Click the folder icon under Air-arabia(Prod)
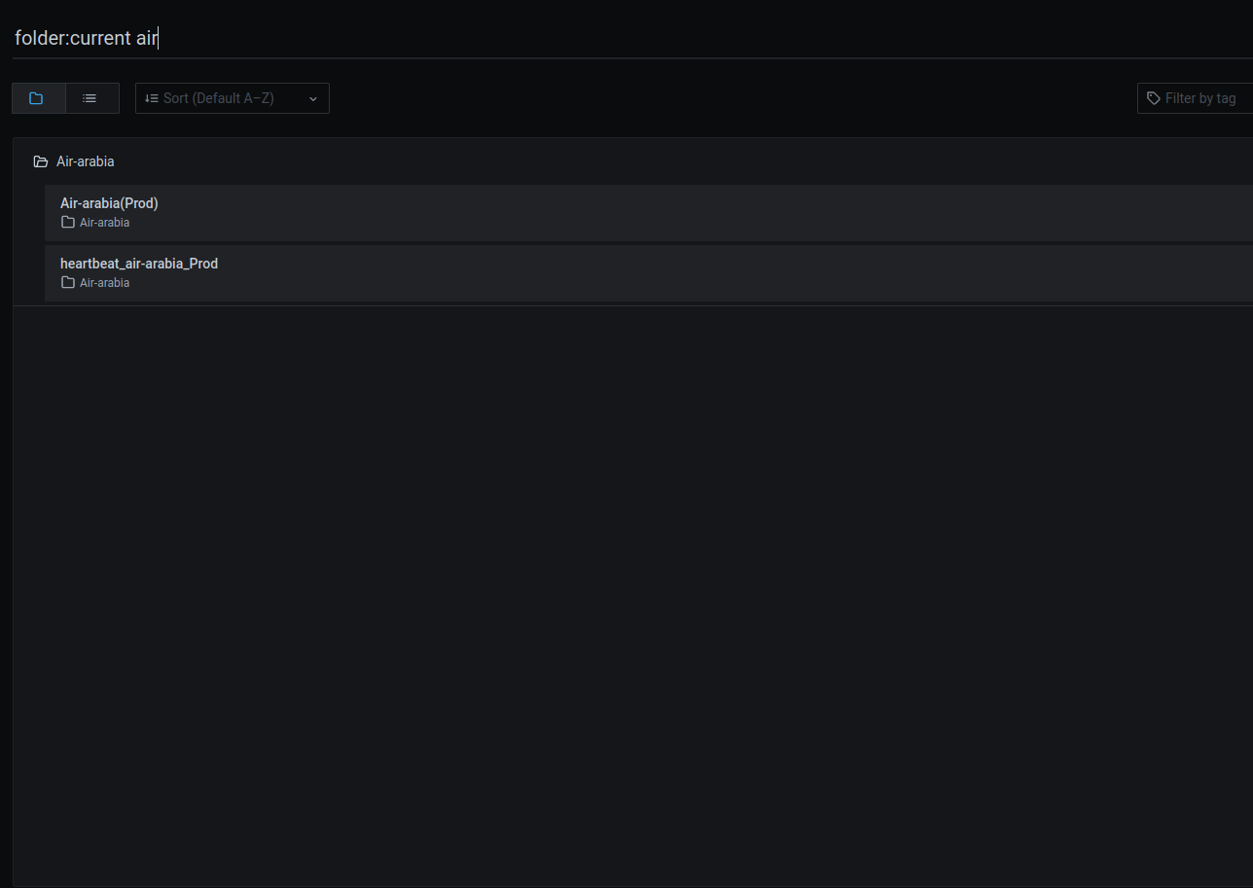 (x=67, y=222)
